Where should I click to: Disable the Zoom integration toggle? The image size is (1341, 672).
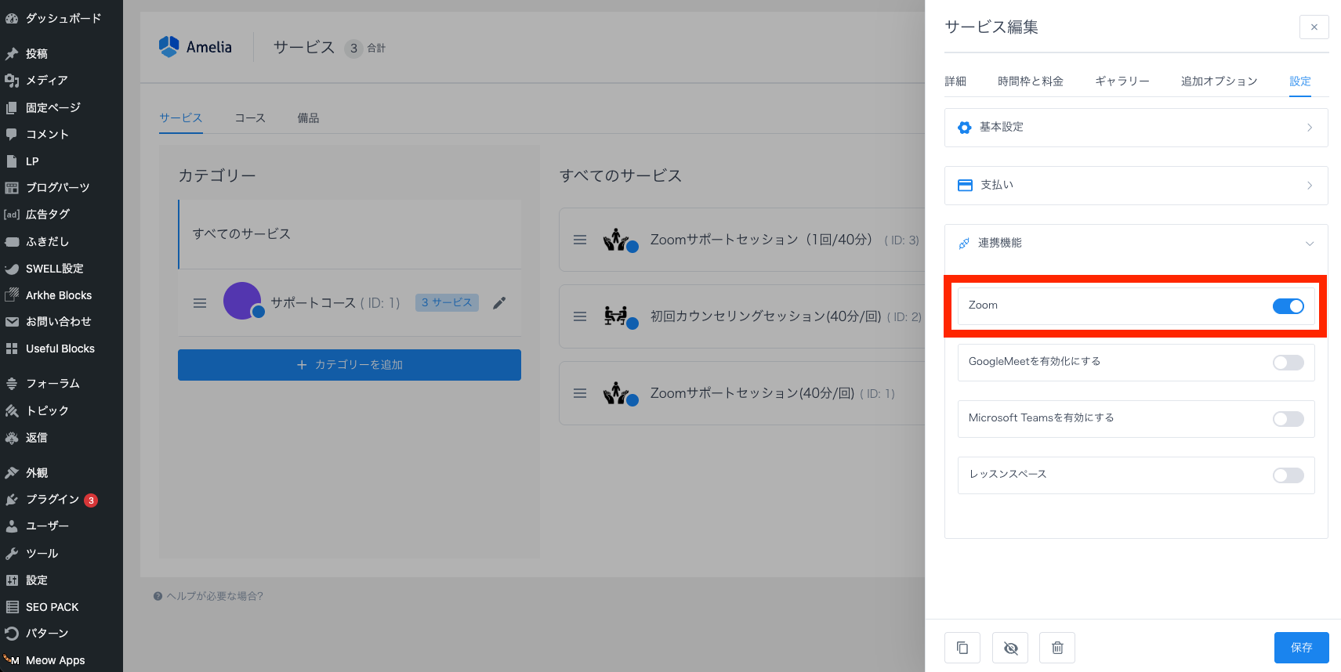(x=1288, y=306)
